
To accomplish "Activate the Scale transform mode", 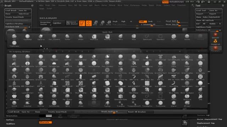I will coord(102,23).
